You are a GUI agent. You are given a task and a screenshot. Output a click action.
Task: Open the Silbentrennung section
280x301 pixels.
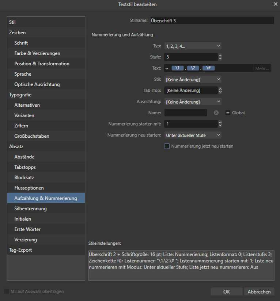46,209
